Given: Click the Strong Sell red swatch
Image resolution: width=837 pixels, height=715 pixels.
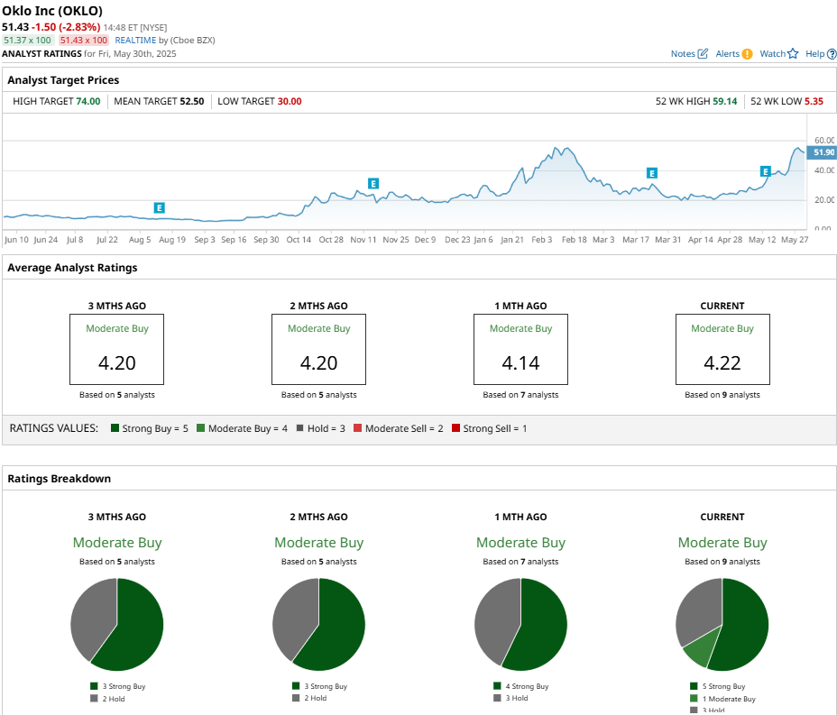Looking at the screenshot, I should tap(455, 428).
